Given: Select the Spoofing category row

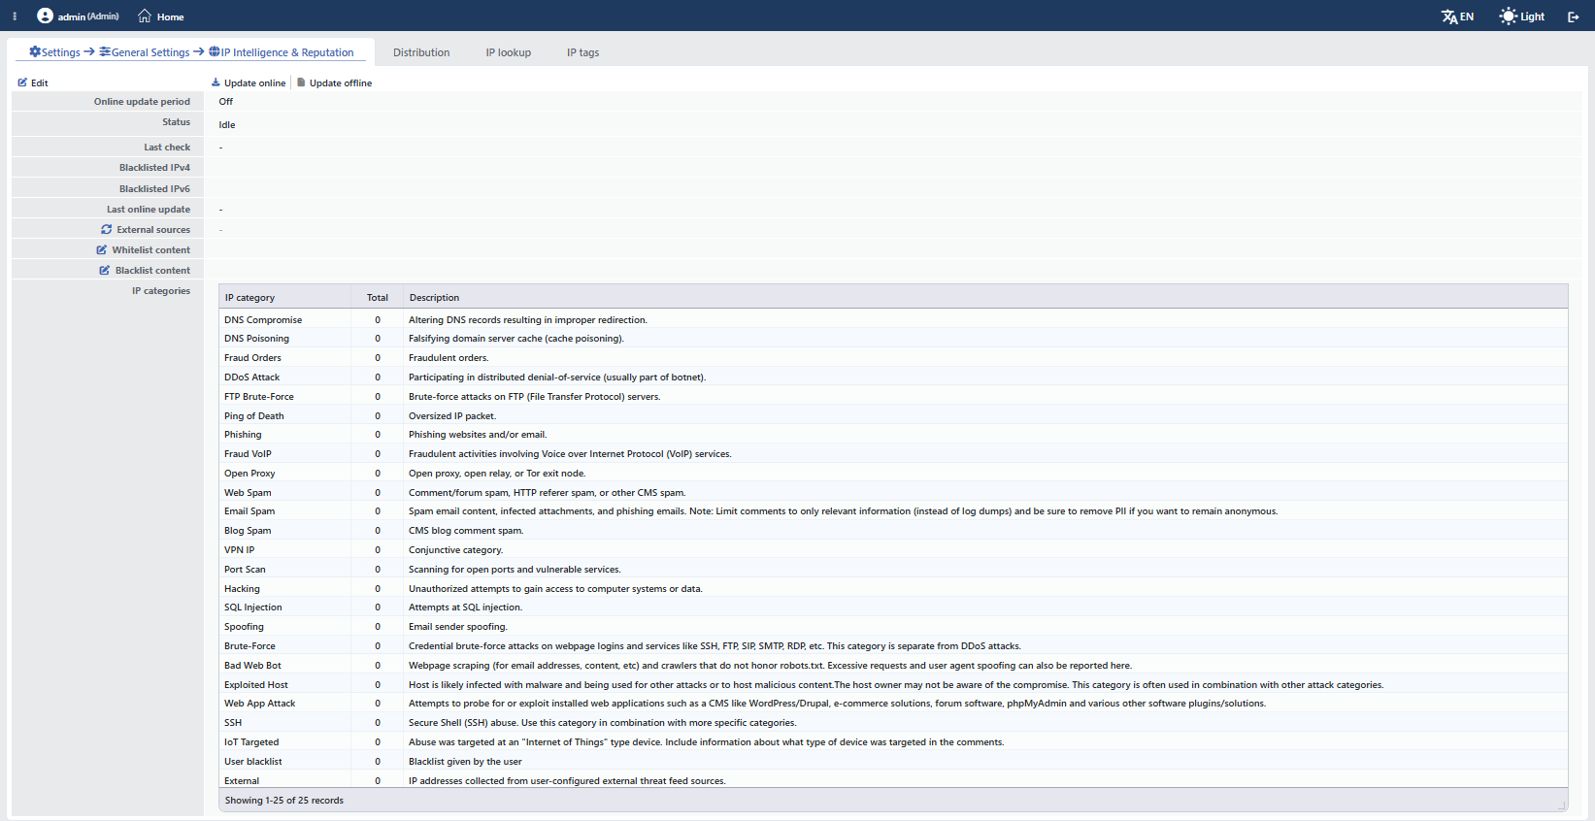Looking at the screenshot, I should (x=893, y=626).
